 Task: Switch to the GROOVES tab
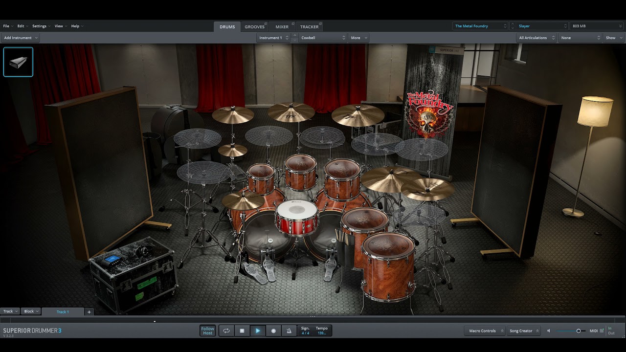point(254,27)
